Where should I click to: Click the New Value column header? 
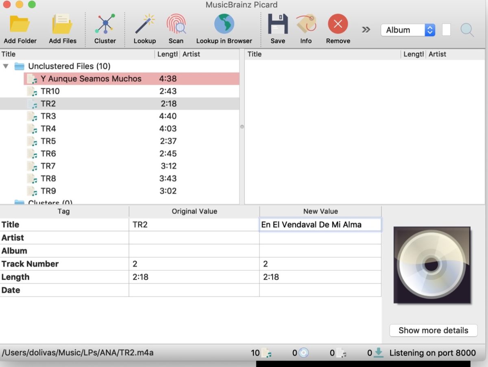pos(320,211)
